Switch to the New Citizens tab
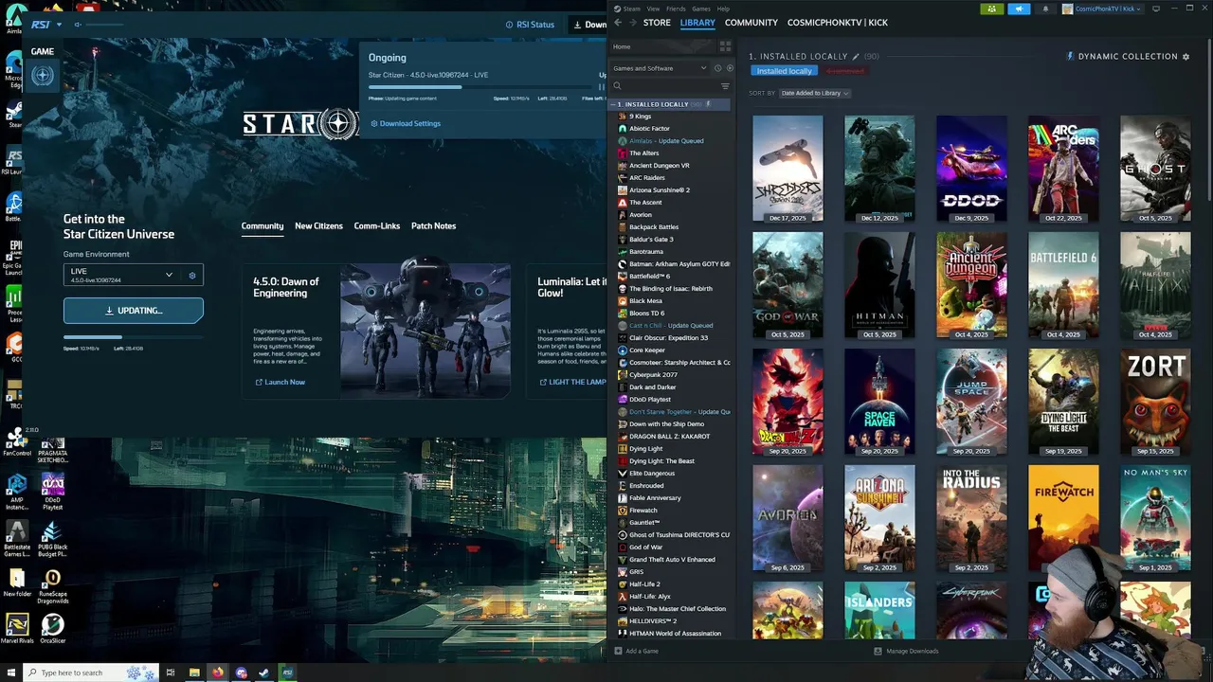 tap(318, 226)
